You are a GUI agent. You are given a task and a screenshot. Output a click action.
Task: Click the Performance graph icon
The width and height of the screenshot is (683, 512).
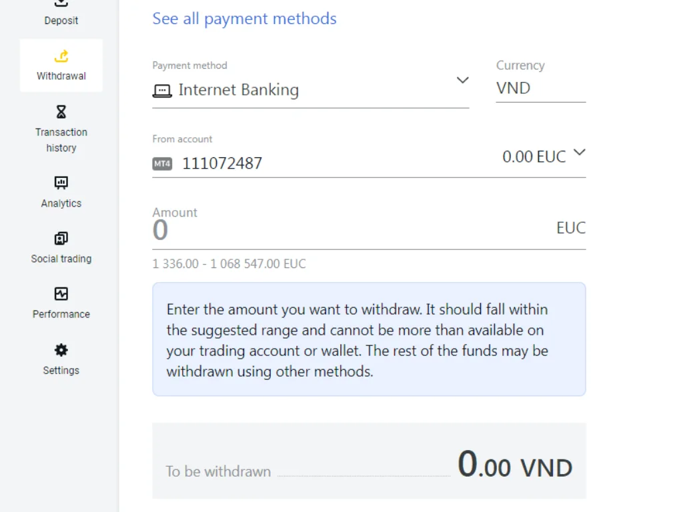coord(61,294)
